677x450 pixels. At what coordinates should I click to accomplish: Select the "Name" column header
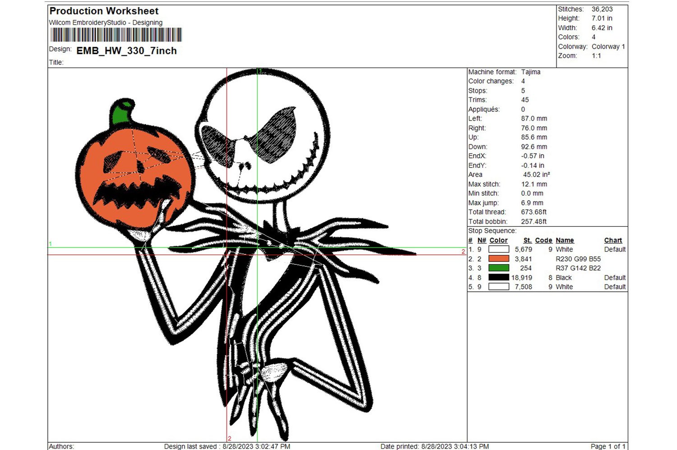click(x=565, y=240)
